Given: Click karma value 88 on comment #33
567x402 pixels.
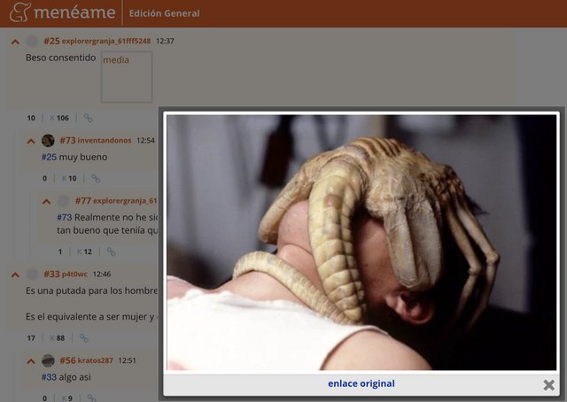Looking at the screenshot, I should 60,338.
